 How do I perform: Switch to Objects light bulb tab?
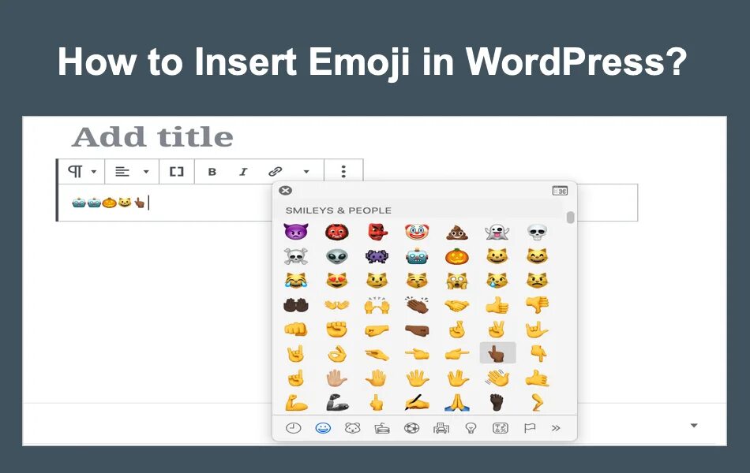pyautogui.click(x=471, y=428)
